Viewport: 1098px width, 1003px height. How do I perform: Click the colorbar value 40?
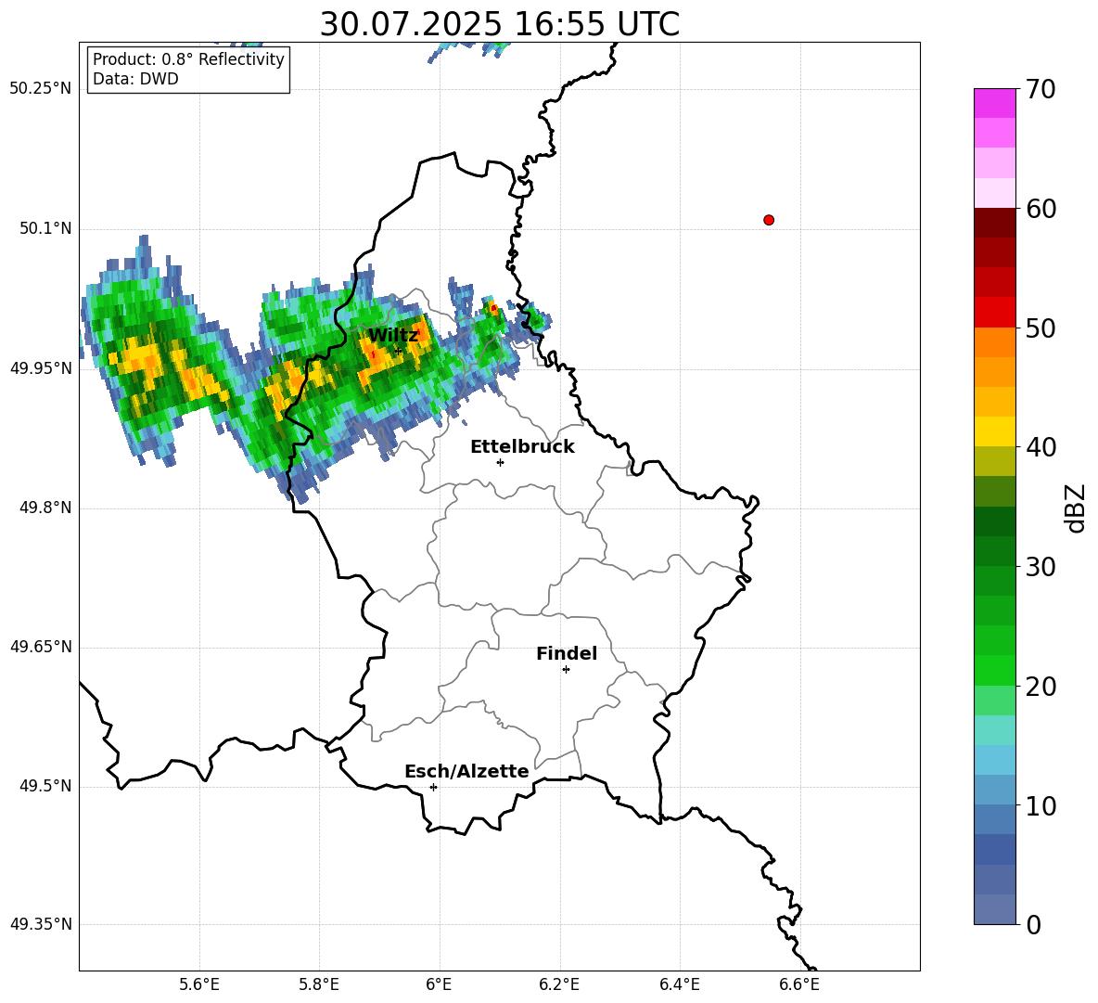[1041, 447]
